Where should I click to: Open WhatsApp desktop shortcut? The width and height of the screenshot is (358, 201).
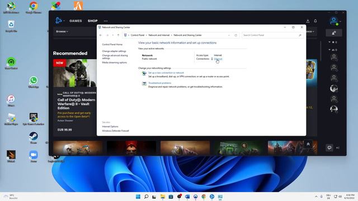click(34, 82)
